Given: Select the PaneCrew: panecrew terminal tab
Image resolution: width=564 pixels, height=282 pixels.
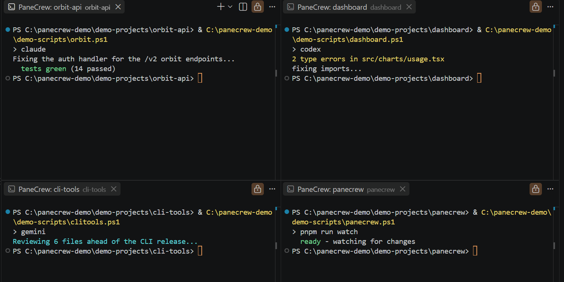Looking at the screenshot, I should [x=346, y=189].
